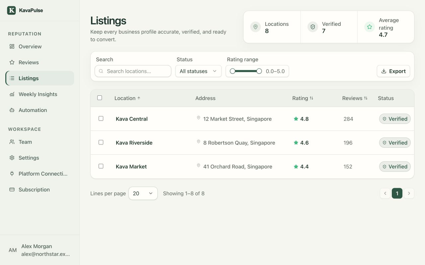425x265 pixels.
Task: Toggle the select-all checkbox in table header
Action: [x=100, y=98]
